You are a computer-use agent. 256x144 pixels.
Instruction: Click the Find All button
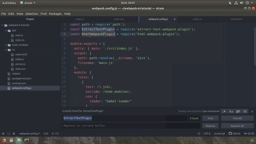pyautogui.click(x=237, y=118)
